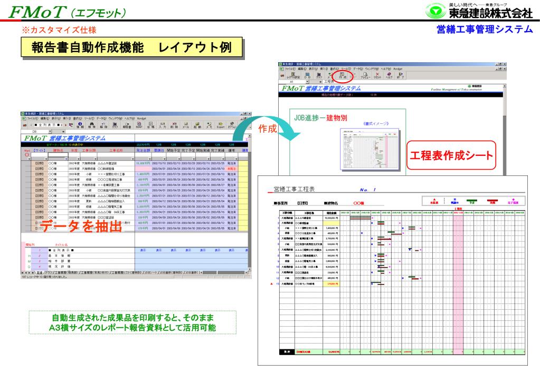The height and width of the screenshot is (373, 540).
Task: Click the メモ icon in the right window toolbar
Action: [329, 76]
